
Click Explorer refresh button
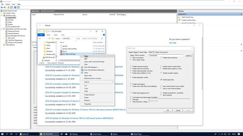(79, 39)
